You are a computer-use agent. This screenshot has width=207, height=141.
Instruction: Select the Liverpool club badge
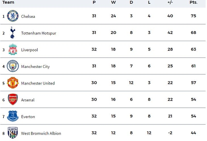13,49
